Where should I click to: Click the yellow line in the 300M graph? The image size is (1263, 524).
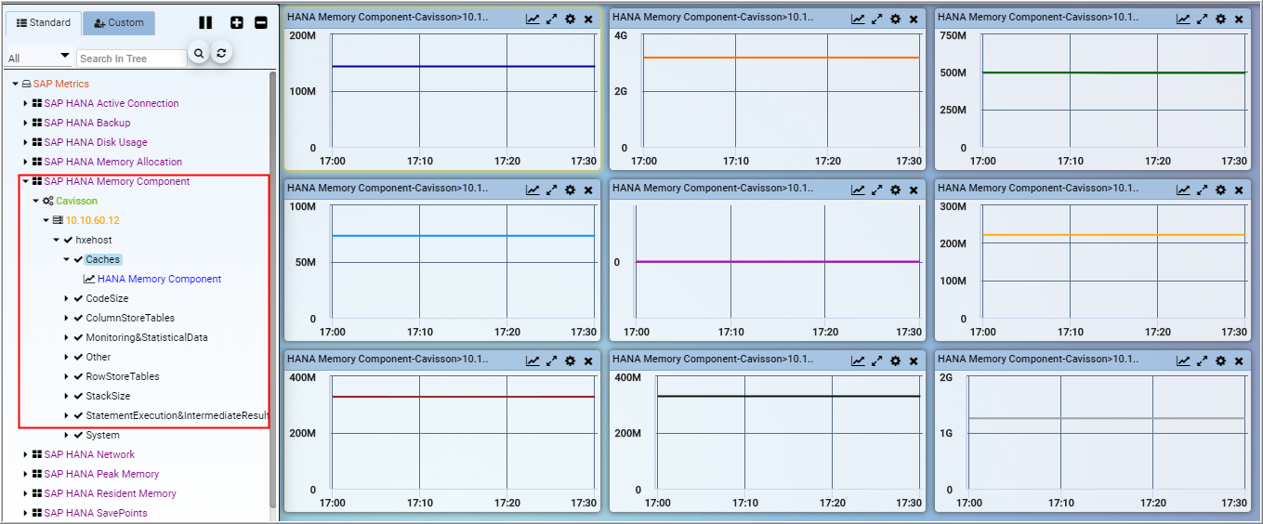[1112, 235]
